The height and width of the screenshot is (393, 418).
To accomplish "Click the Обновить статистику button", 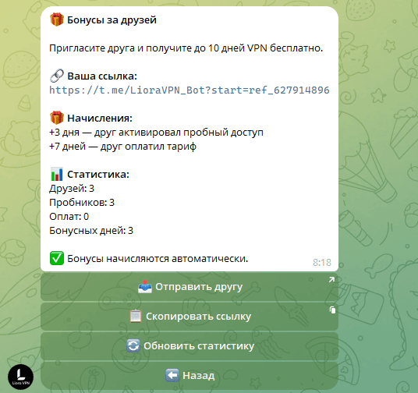I will pyautogui.click(x=190, y=346).
